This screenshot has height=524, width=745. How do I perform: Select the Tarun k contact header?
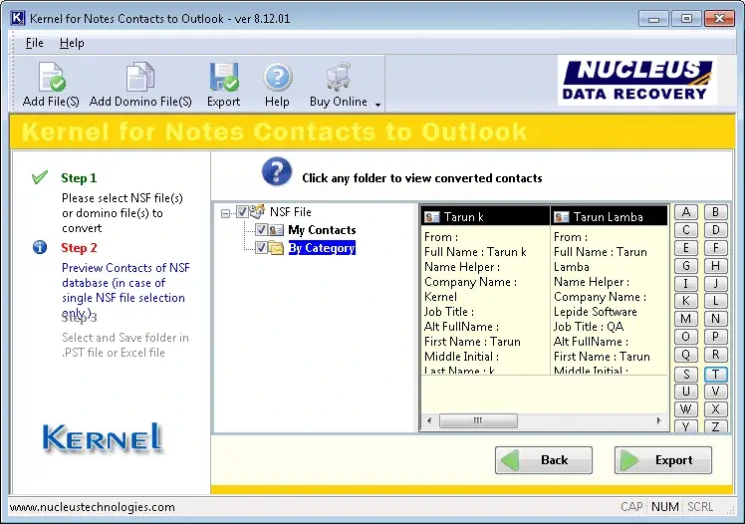pyautogui.click(x=485, y=216)
